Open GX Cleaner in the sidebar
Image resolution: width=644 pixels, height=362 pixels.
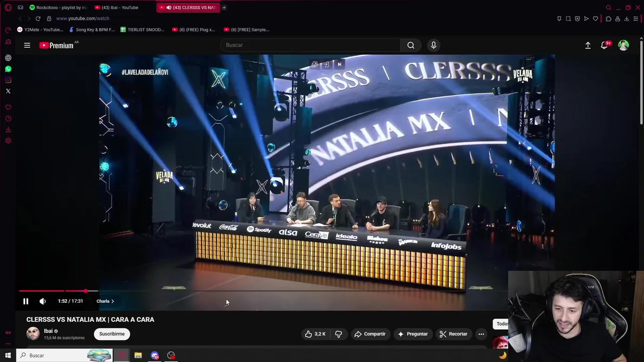pyautogui.click(x=8, y=41)
